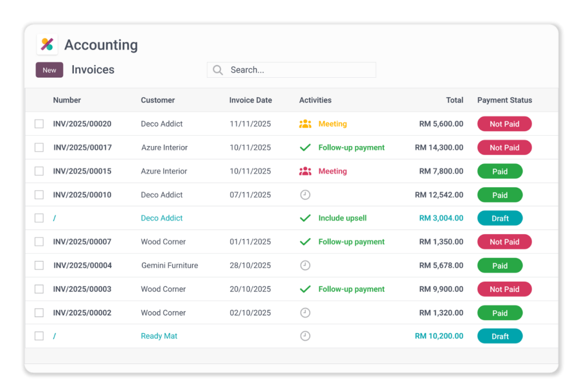586x391 pixels.
Task: Schedule activity via clock icon for Gemini Furniture
Action: pos(305,266)
